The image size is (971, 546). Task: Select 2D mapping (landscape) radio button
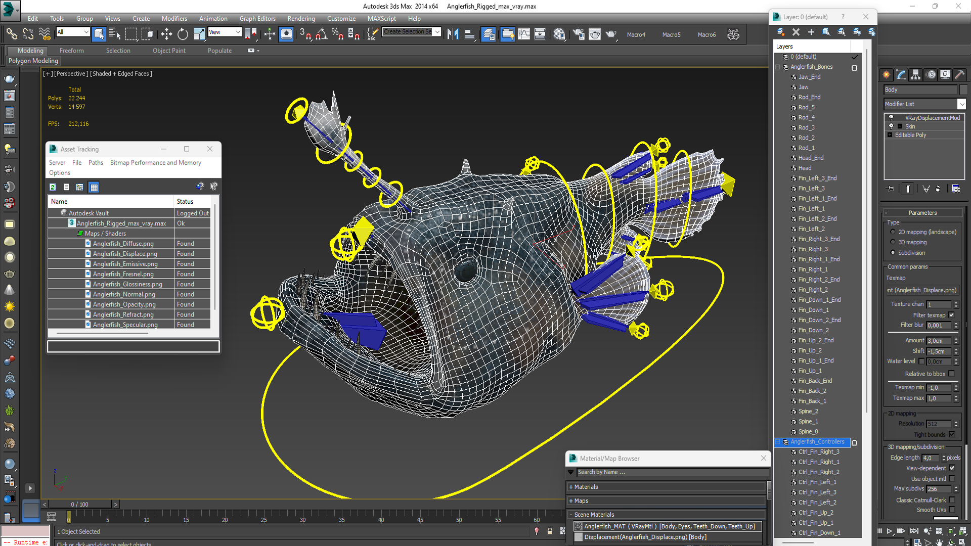click(893, 232)
